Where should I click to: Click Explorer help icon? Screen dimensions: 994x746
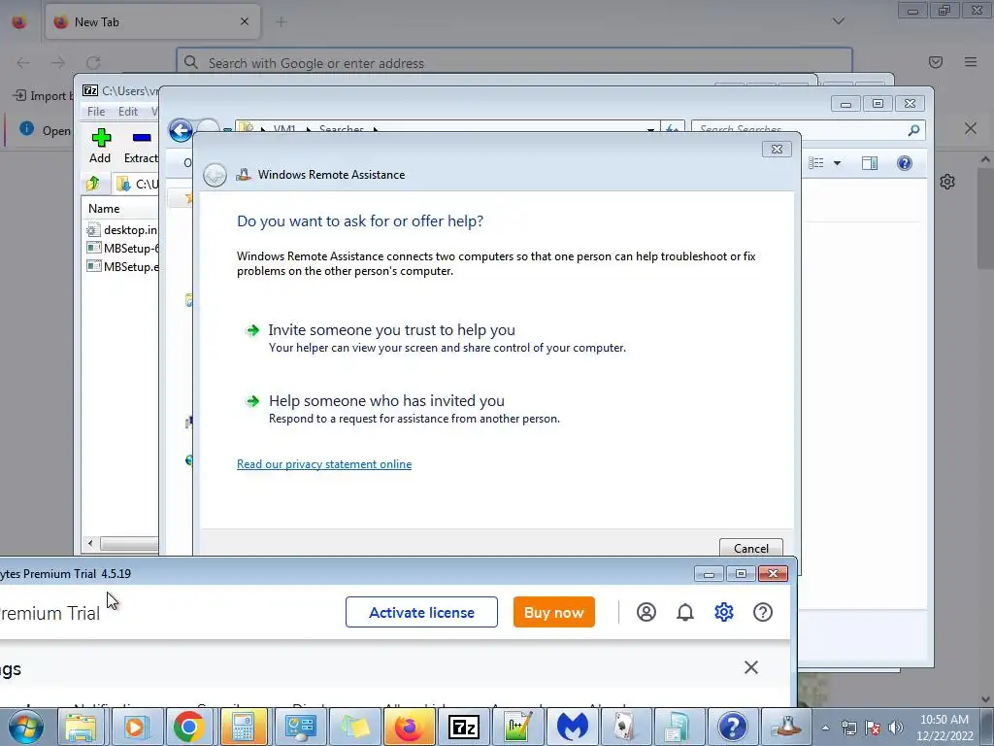click(905, 163)
